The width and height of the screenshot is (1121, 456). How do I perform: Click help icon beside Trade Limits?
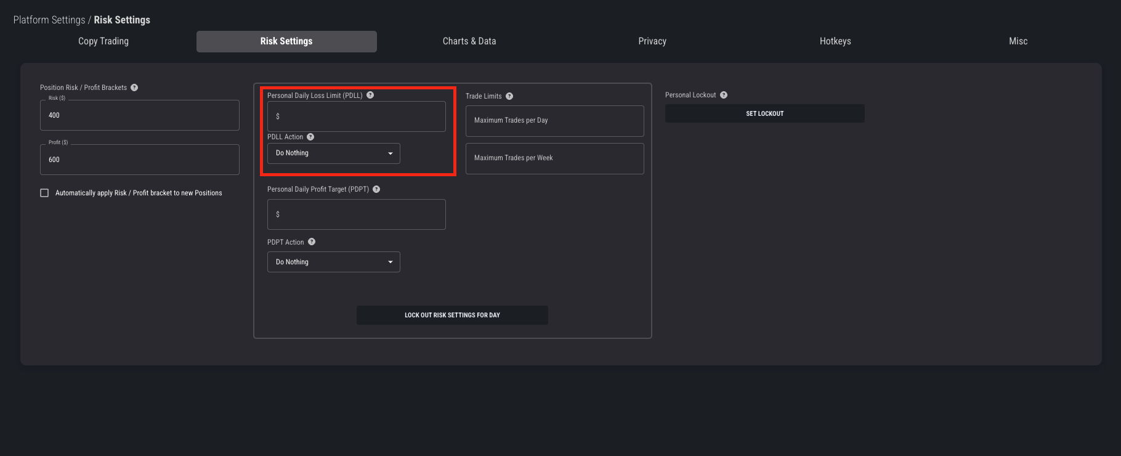point(509,96)
